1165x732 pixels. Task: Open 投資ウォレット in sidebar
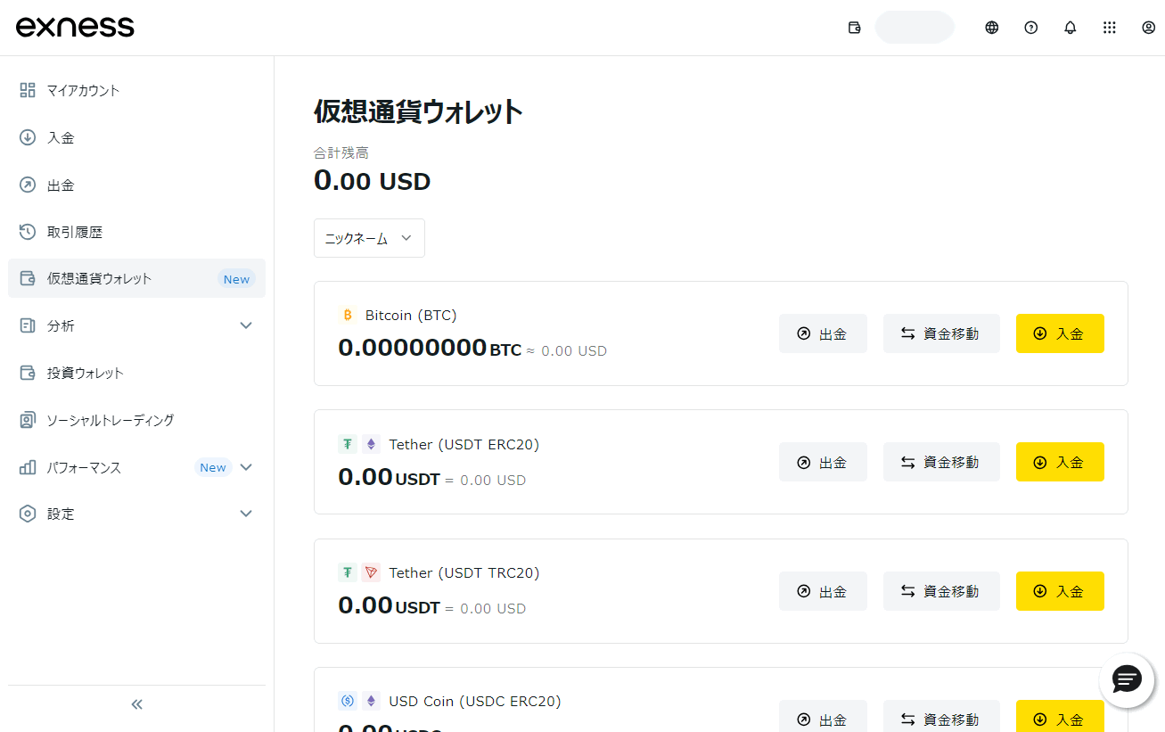tap(136, 373)
